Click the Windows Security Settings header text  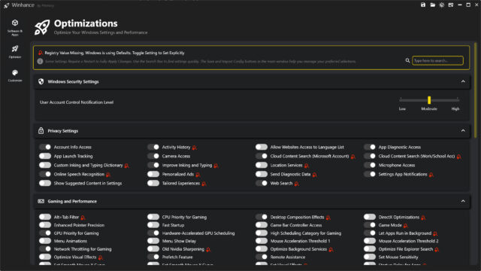(x=73, y=81)
